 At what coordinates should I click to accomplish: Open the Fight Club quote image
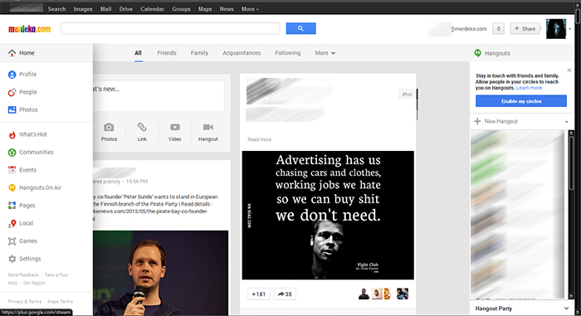[x=328, y=216]
